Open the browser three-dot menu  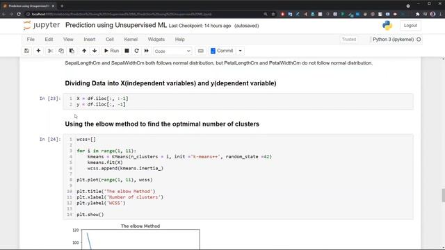pyautogui.click(x=440, y=14)
